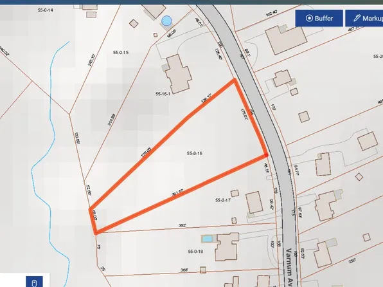Viewport: 383px width, 287px height.
Task: Select the parcel labeled 55-0-17
Action: (x=223, y=200)
